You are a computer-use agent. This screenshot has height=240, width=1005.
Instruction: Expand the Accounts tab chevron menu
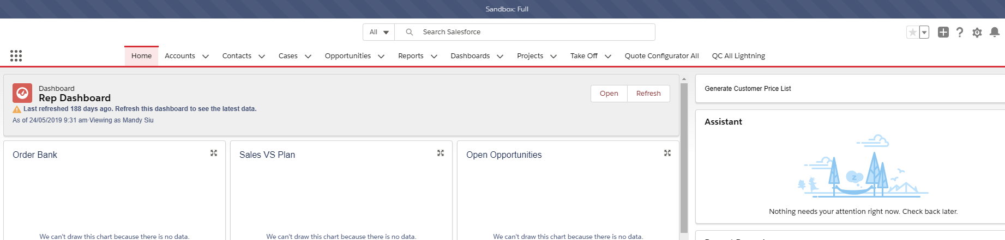206,56
